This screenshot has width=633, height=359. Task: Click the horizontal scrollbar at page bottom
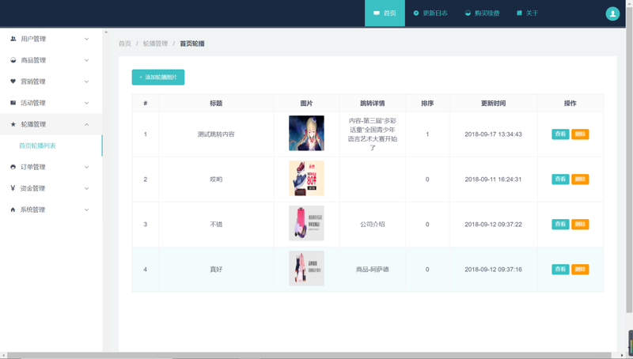311,355
